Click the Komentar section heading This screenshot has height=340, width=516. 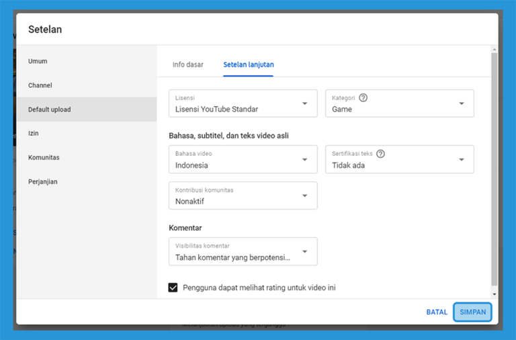coord(185,228)
